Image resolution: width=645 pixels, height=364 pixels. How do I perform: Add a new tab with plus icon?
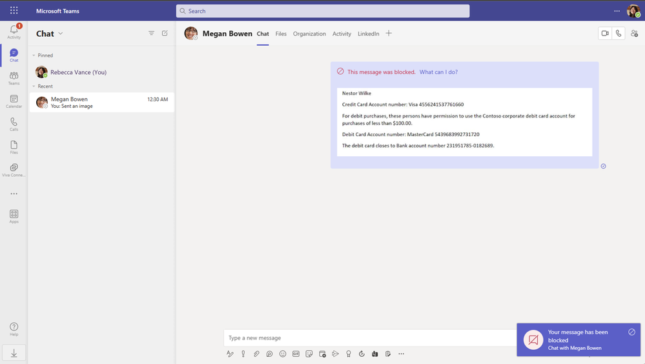pos(389,34)
